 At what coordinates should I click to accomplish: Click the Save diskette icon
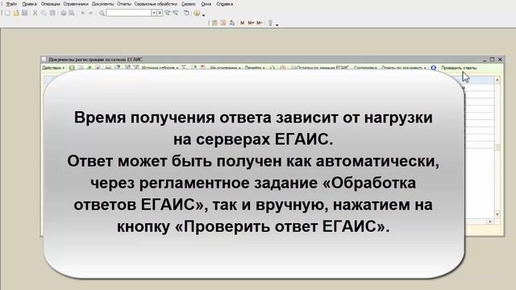(25, 13)
